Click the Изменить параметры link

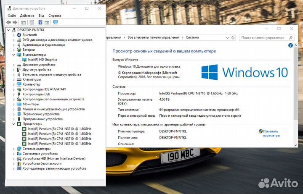pyautogui.click(x=271, y=134)
